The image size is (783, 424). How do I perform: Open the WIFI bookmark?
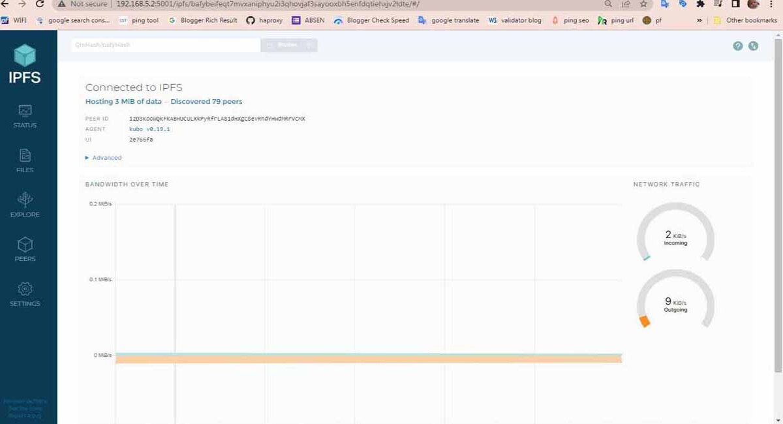point(14,20)
